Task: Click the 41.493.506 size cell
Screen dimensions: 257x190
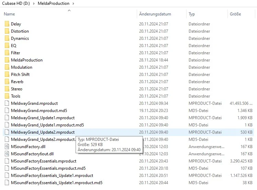Action: pyautogui.click(x=241, y=103)
